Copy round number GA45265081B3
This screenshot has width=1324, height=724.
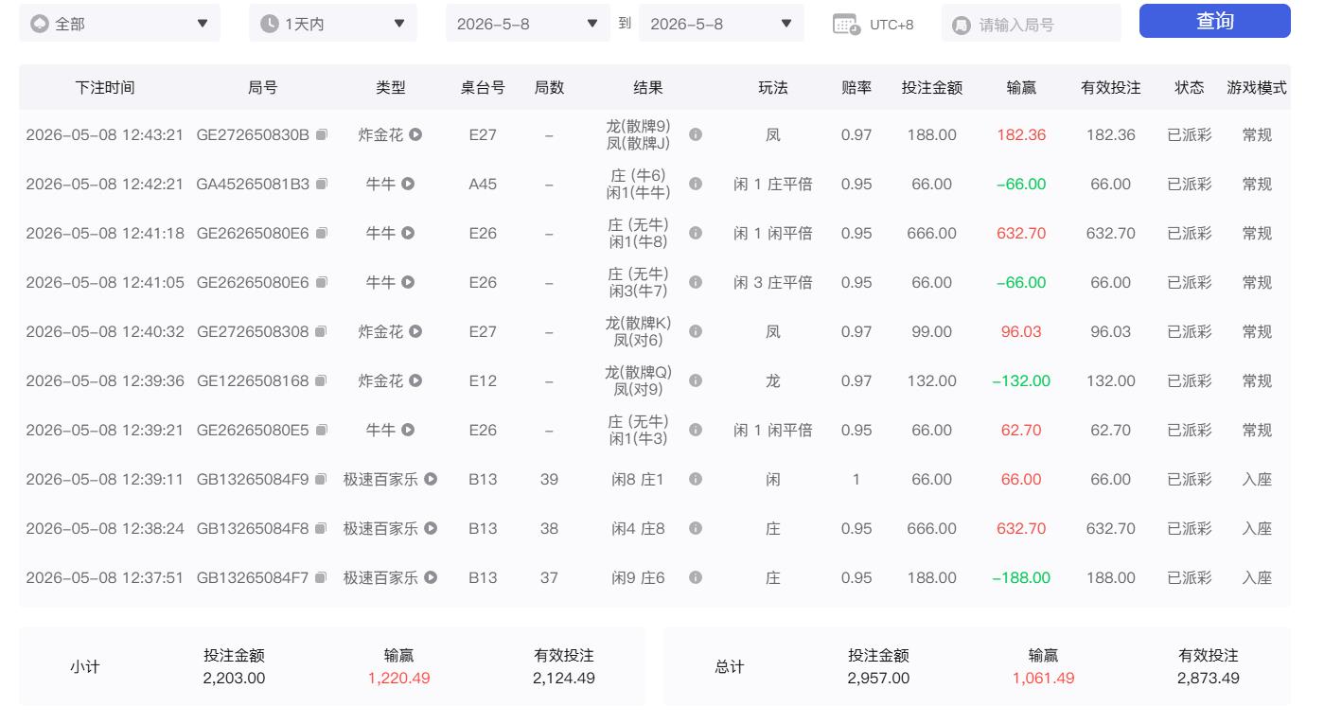(322, 185)
